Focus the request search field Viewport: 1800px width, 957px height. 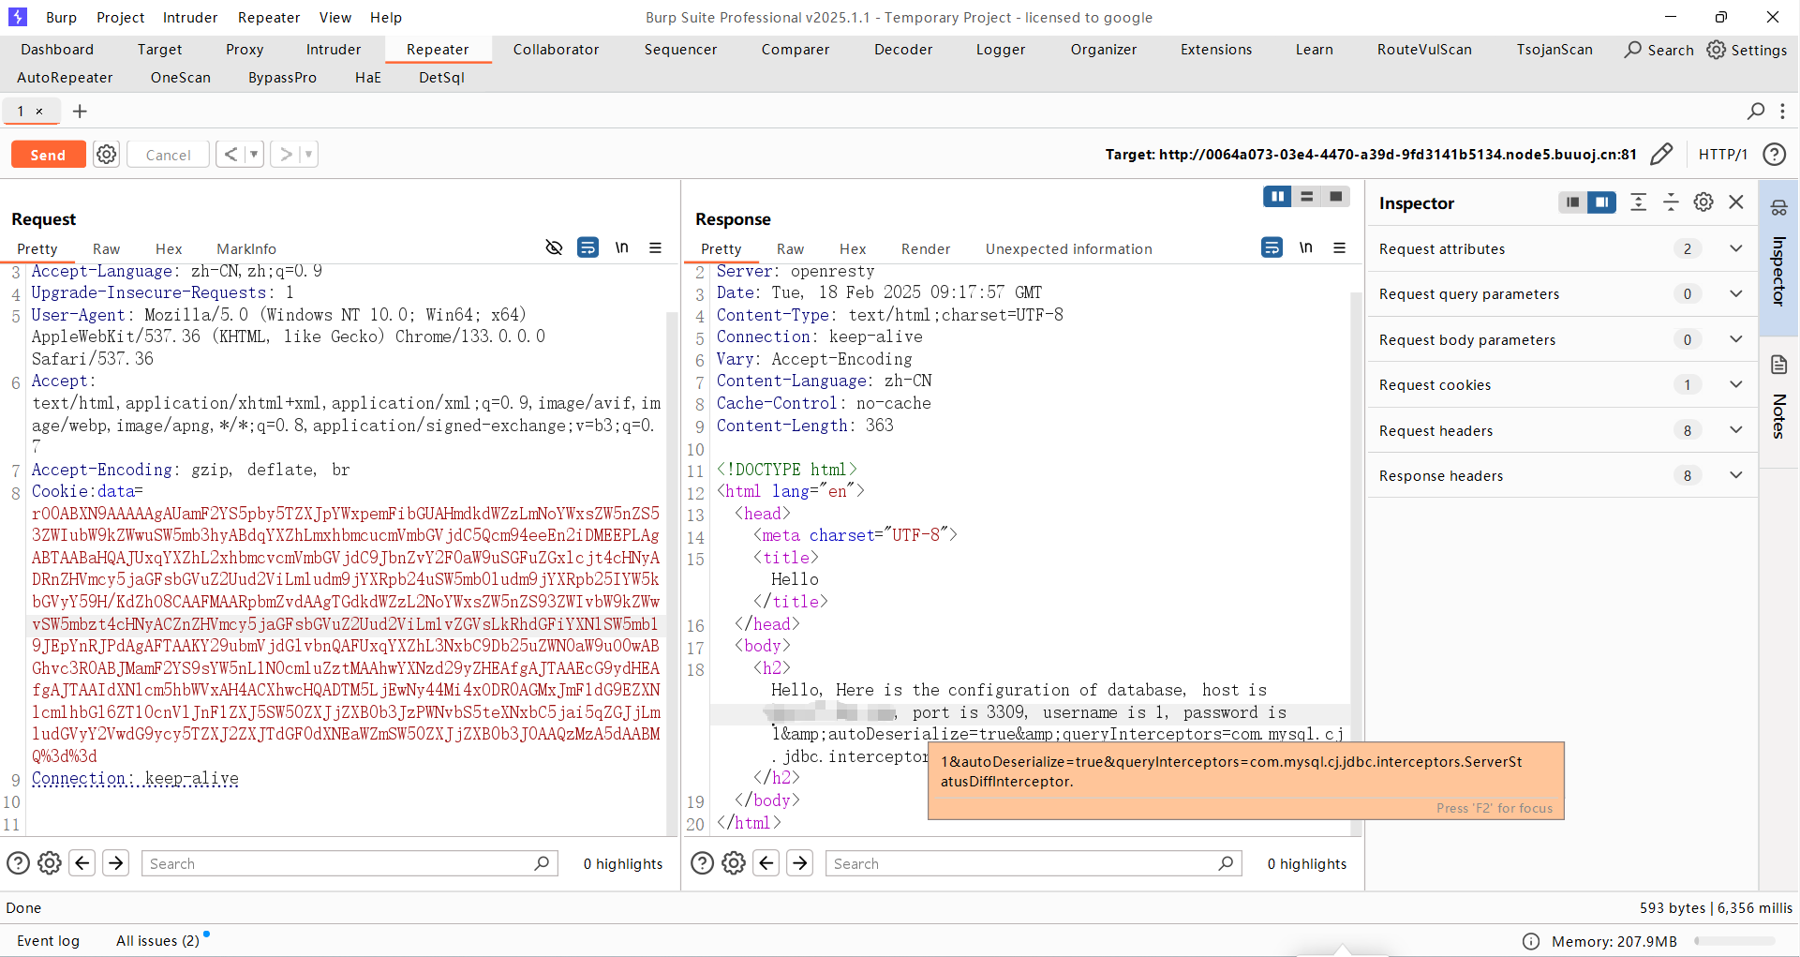(x=350, y=863)
